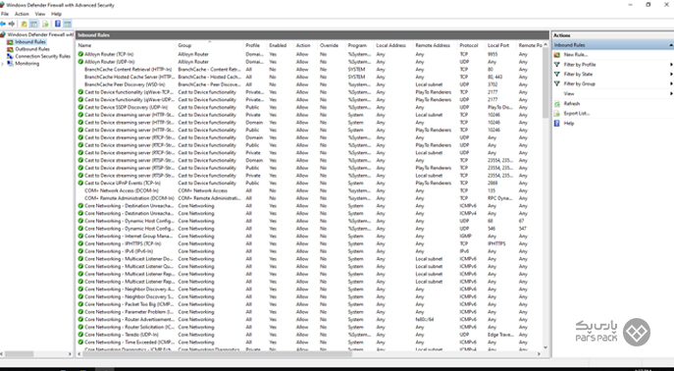Click Export List in the Actions pane
This screenshot has height=371, width=674.
(x=577, y=114)
